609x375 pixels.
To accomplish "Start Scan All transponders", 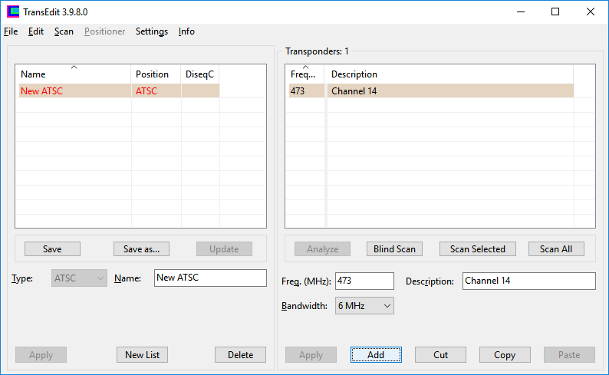I will pyautogui.click(x=556, y=249).
